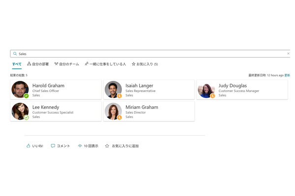
Task: Click the search magnifier icon
Action: (15, 53)
